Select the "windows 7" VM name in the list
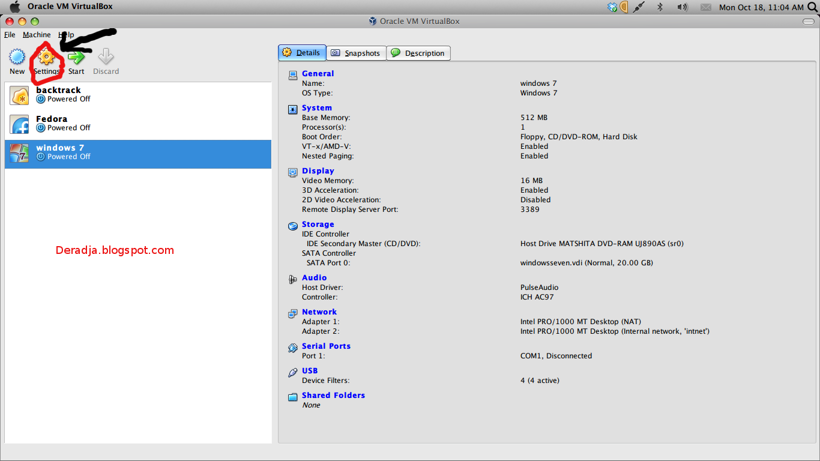The width and height of the screenshot is (820, 461). point(60,148)
